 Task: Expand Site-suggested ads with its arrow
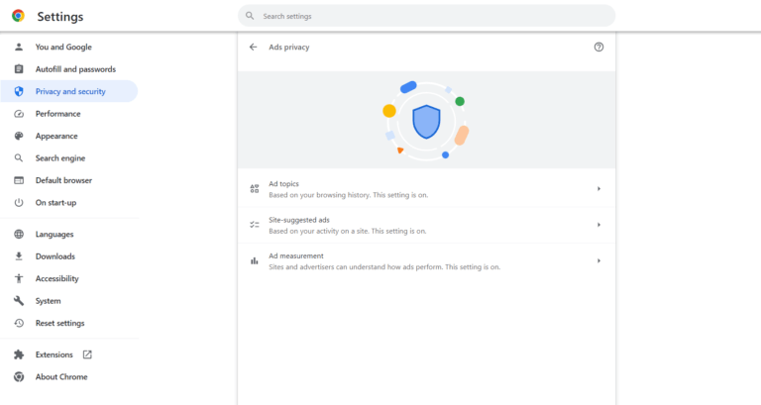pos(598,225)
